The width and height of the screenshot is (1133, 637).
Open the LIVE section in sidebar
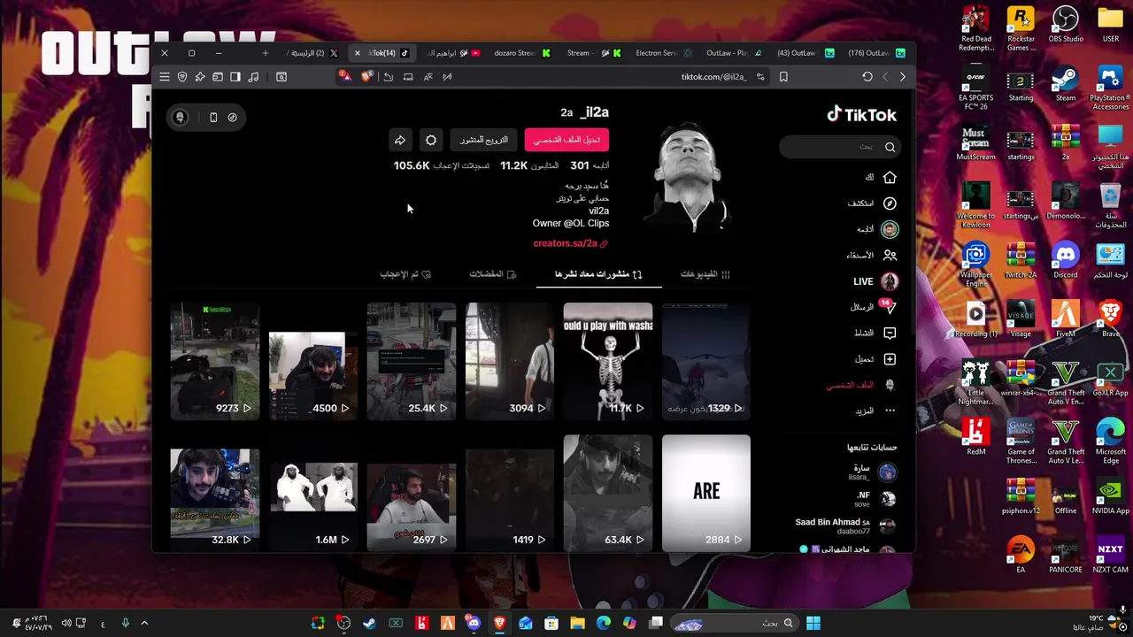click(x=875, y=281)
